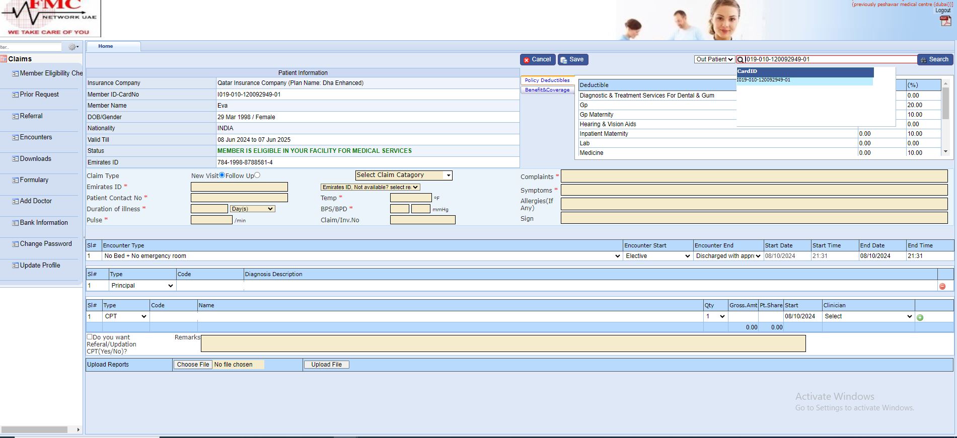957x438 pixels.
Task: Click the Complaints input field
Action: pyautogui.click(x=754, y=176)
